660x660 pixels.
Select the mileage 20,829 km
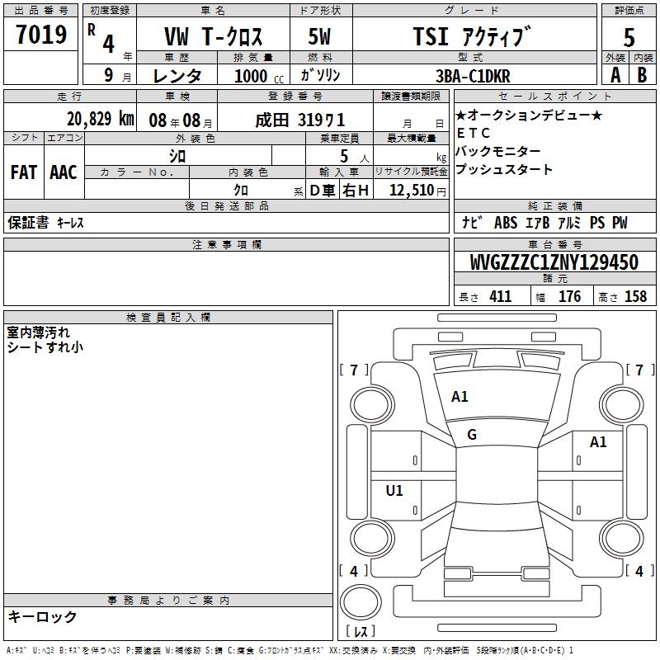pyautogui.click(x=101, y=119)
